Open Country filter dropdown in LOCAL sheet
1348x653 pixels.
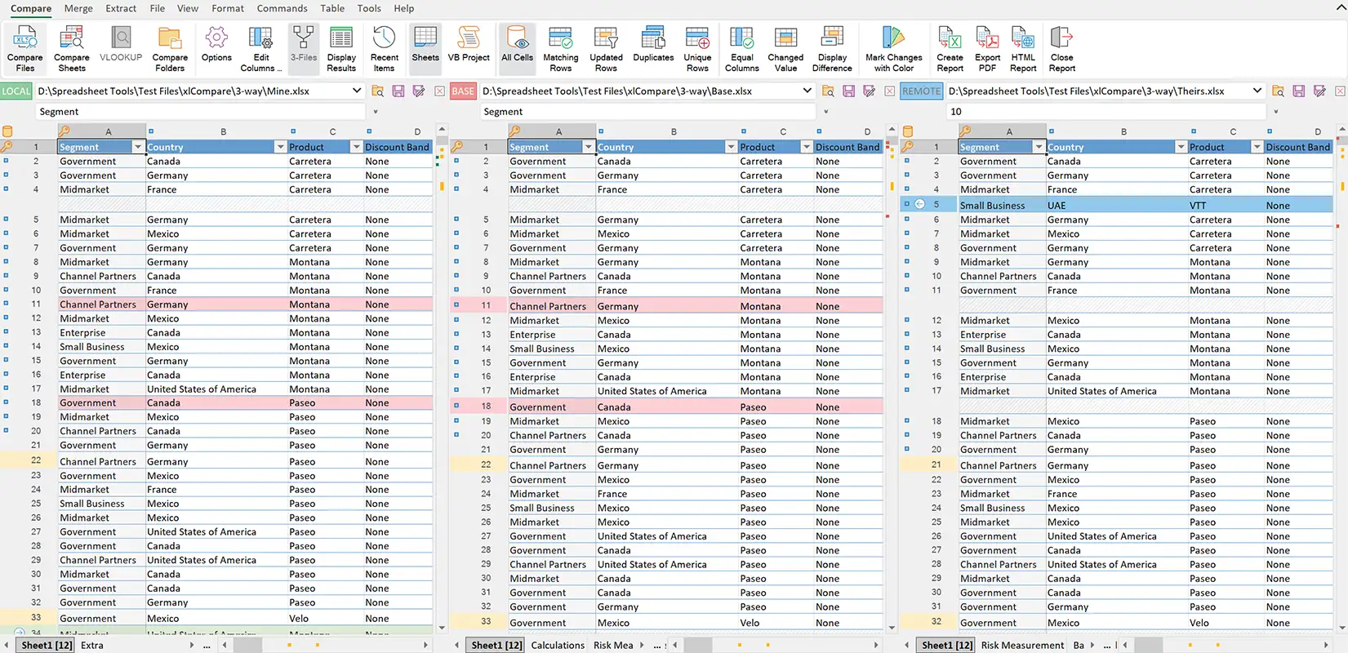click(x=280, y=147)
